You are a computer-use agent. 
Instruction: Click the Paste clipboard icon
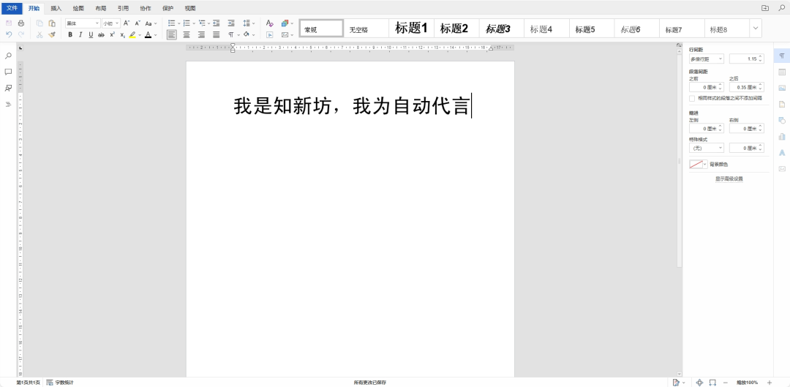pos(52,23)
